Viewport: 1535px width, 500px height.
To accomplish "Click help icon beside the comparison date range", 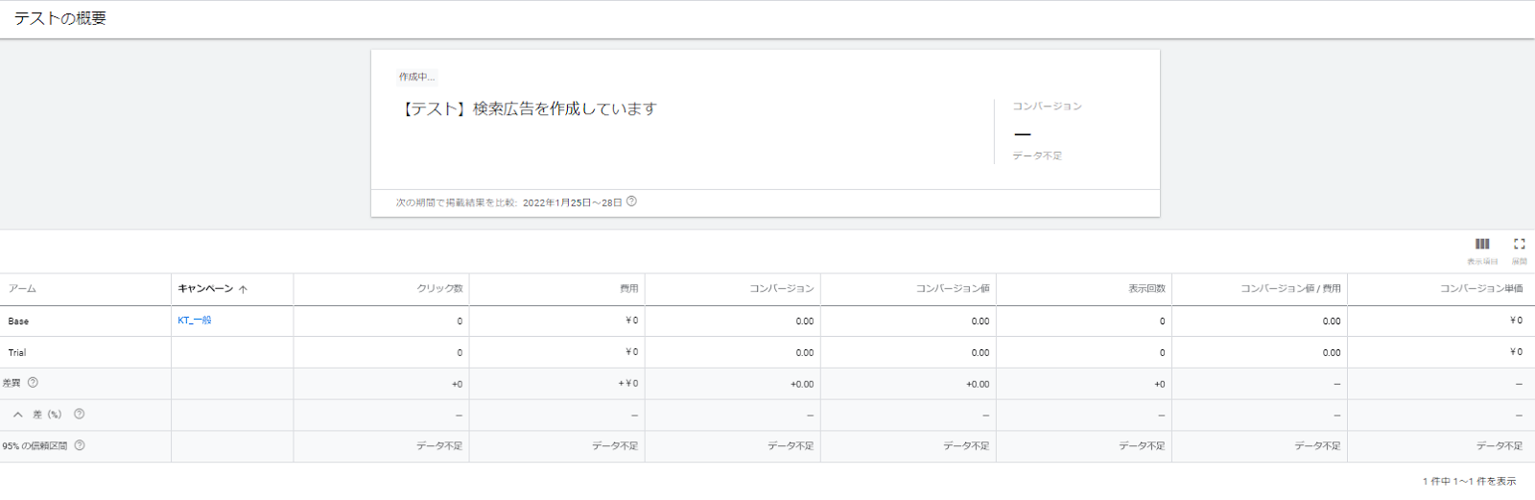I will 631,202.
